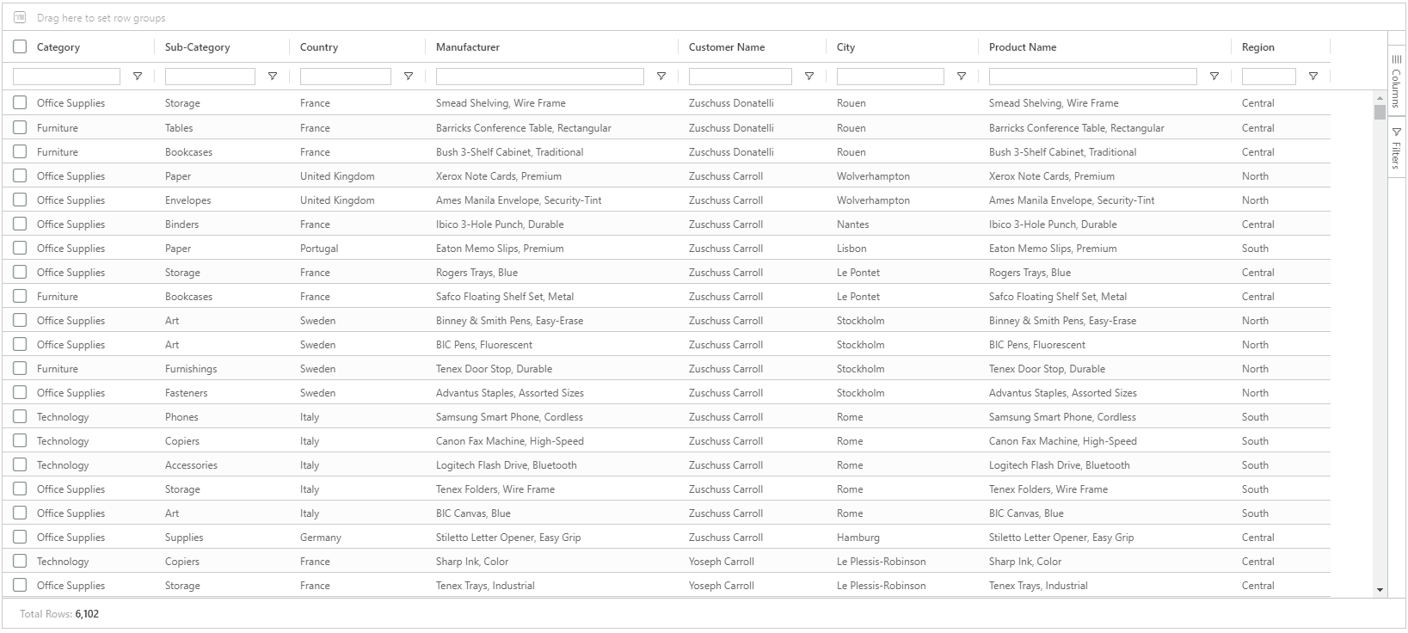Open the Country column filter icon
Image resolution: width=1408 pixels, height=633 pixels.
pos(408,77)
